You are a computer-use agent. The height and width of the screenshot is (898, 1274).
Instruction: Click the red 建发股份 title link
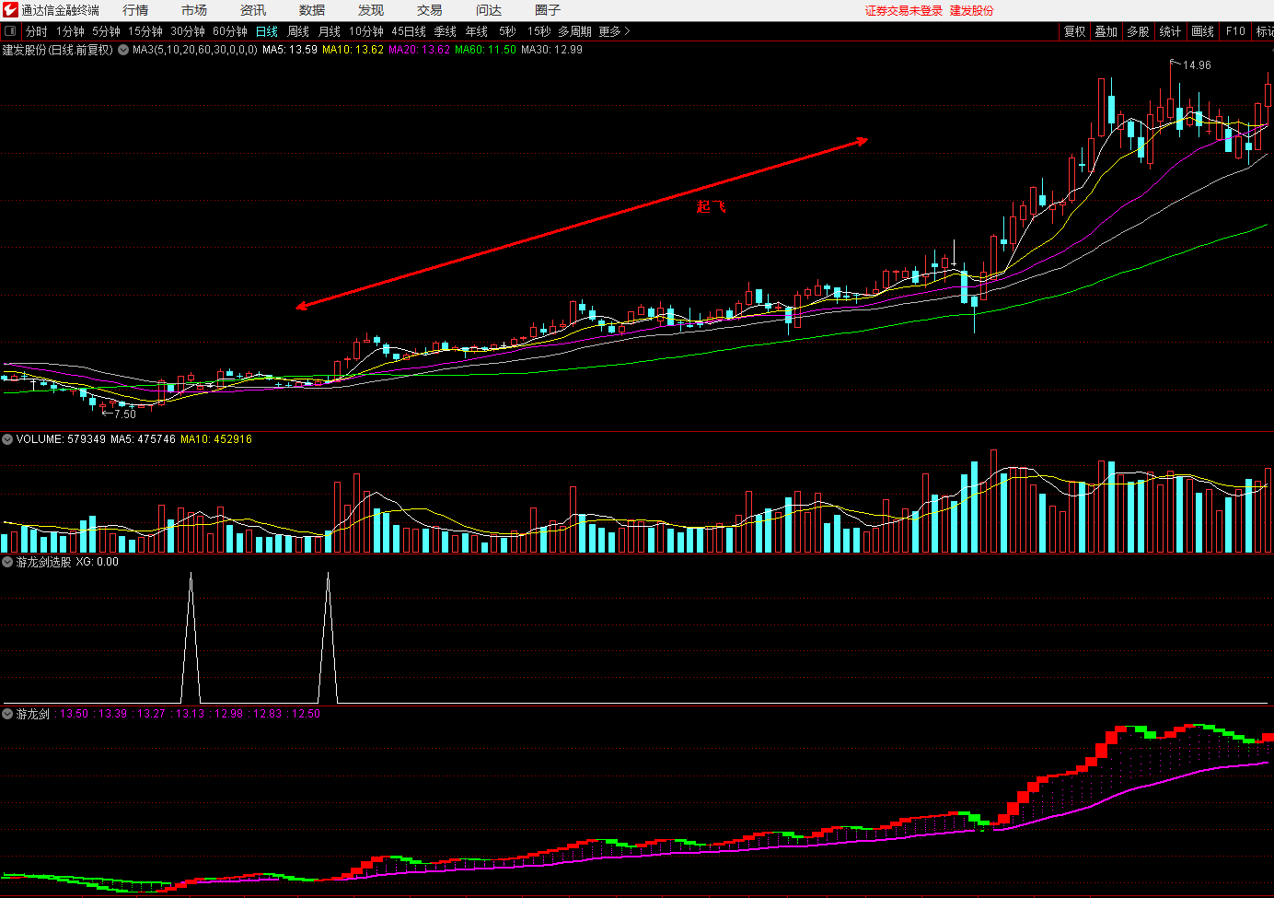[972, 10]
